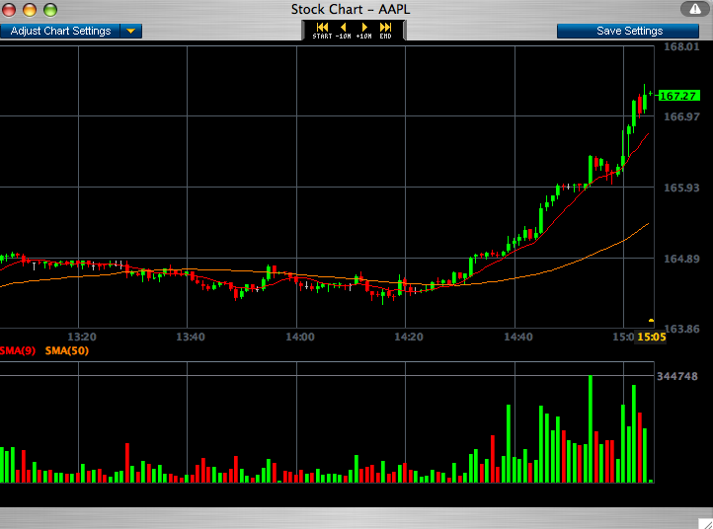Click the 13:40 time axis label
This screenshot has width=713, height=529.
pyautogui.click(x=191, y=337)
